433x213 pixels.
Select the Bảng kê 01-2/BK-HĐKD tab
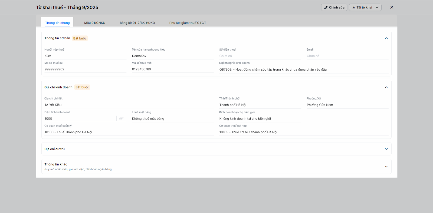[137, 23]
